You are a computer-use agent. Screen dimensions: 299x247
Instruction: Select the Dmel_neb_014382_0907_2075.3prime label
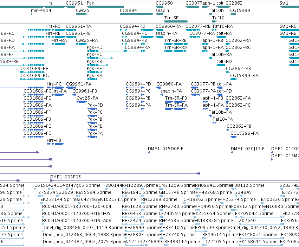[84, 242]
